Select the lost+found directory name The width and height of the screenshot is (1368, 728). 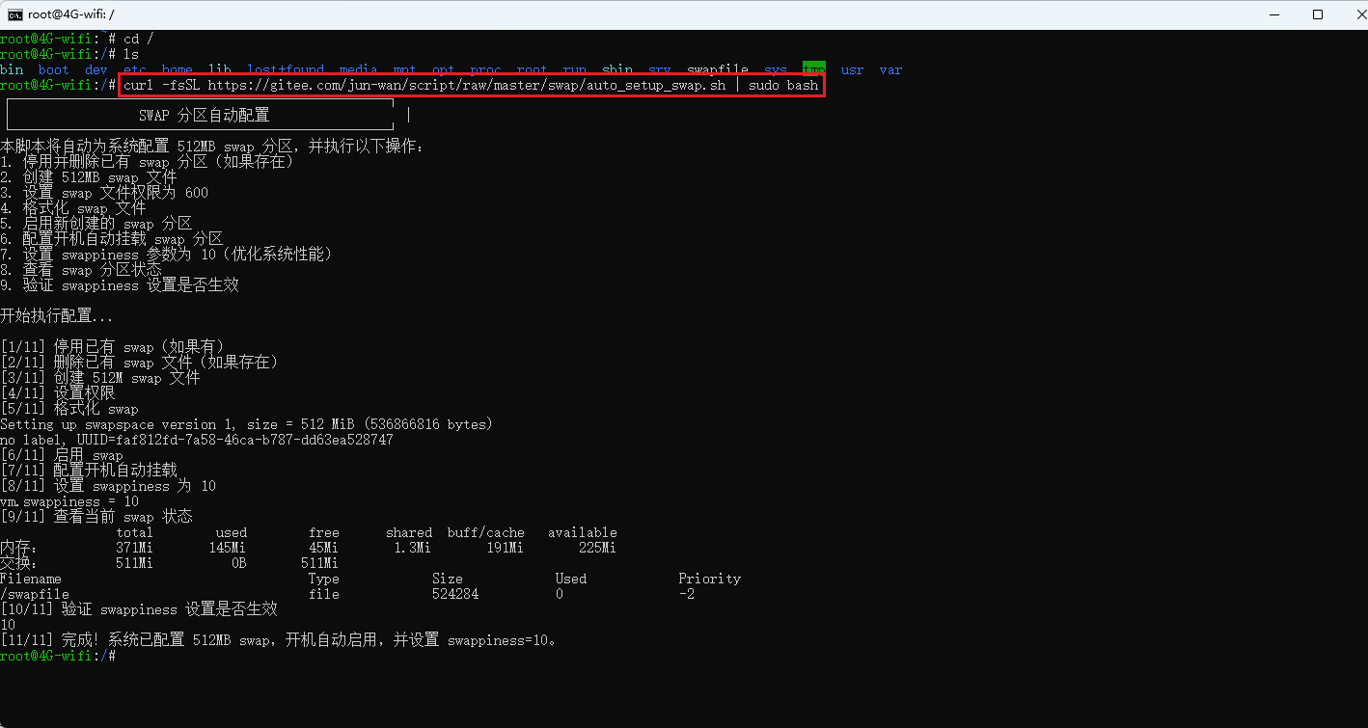286,68
